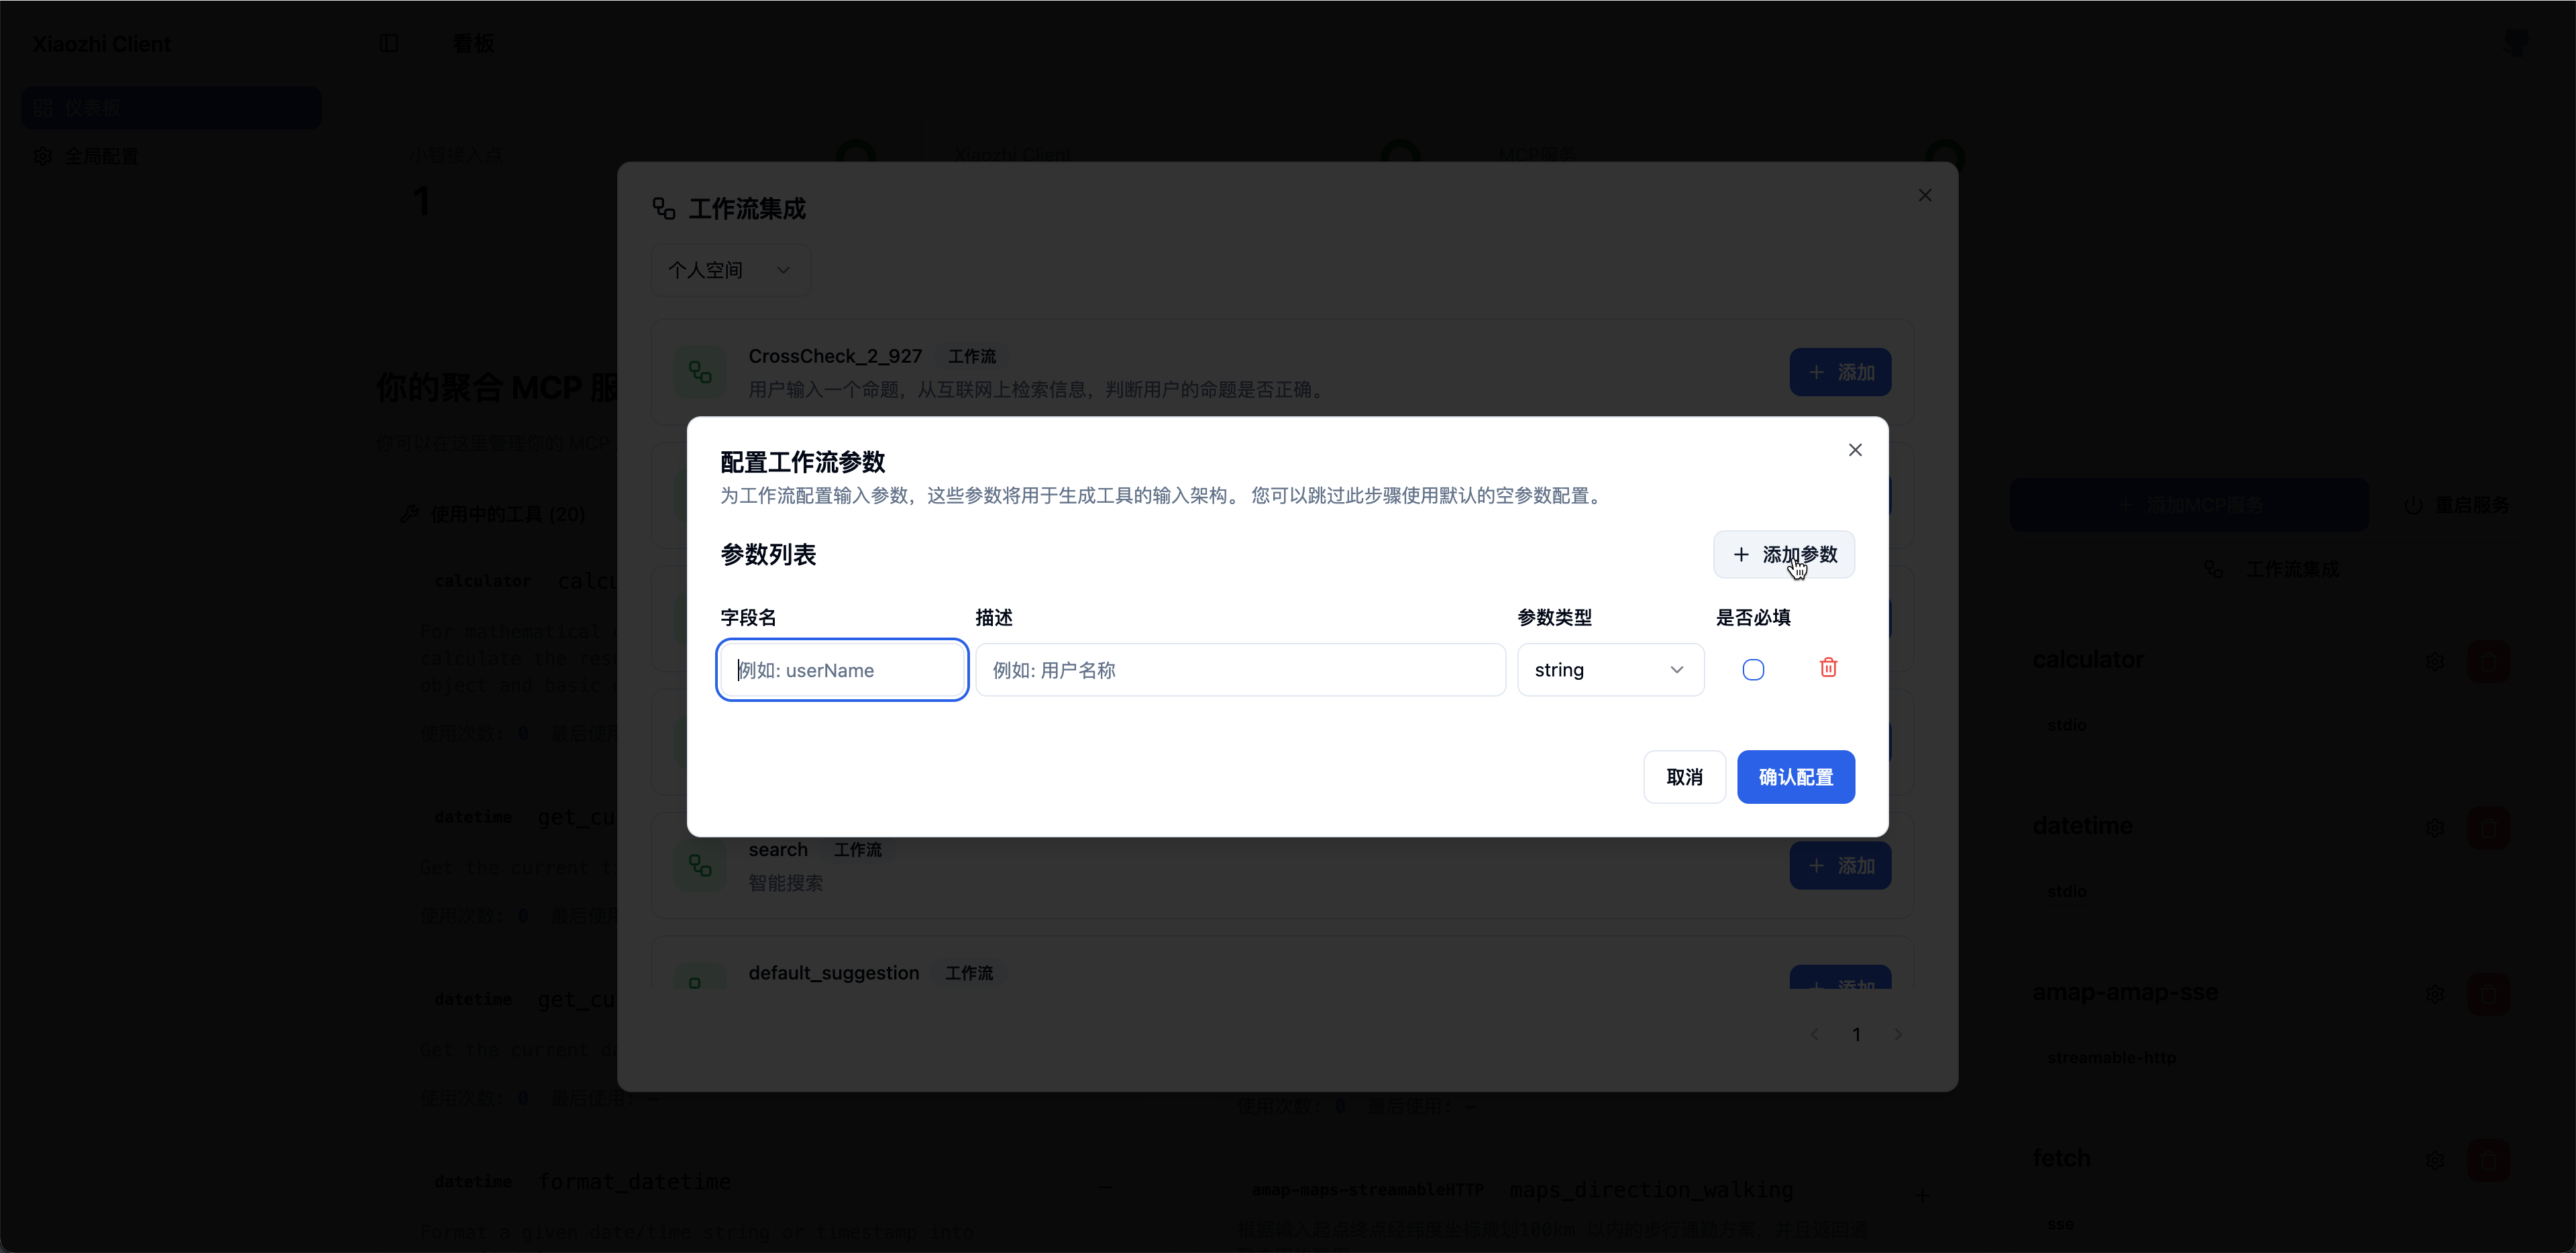Viewport: 2576px width, 1253px height.
Task: Toggle the required-field checkbox
Action: (x=1753, y=670)
